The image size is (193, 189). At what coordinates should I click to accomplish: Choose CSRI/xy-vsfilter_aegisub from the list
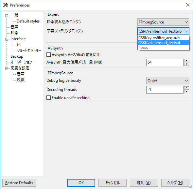(163, 38)
